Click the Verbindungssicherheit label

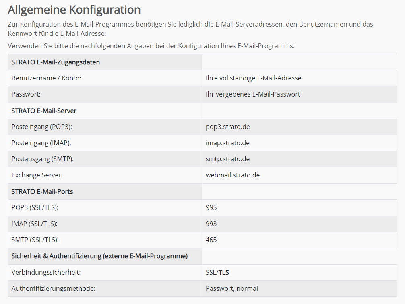(46, 272)
